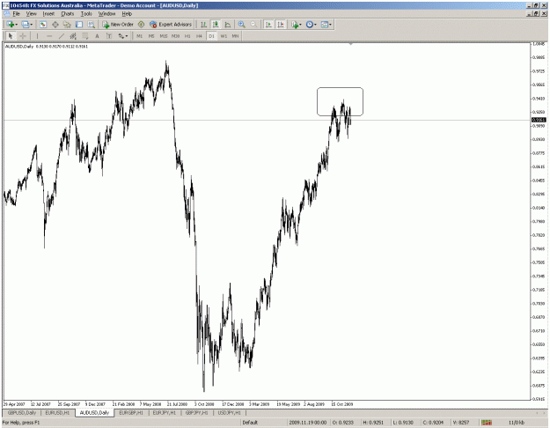Activate the Crosshair mode
Image resolution: width=550 pixels, height=428 pixels.
[23, 36]
